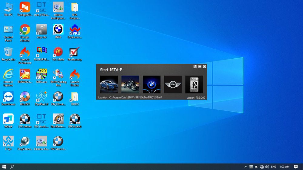
Task: Close the Start ISTA-P window
Action: [x=204, y=67]
